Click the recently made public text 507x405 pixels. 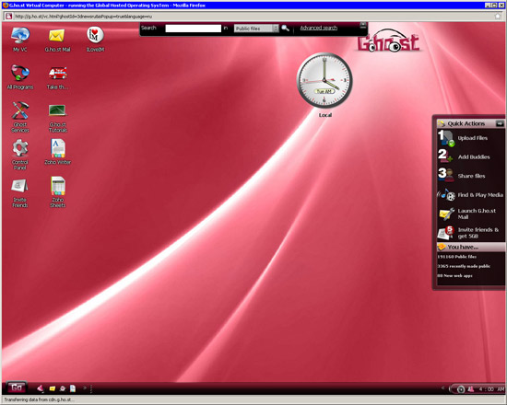(464, 266)
